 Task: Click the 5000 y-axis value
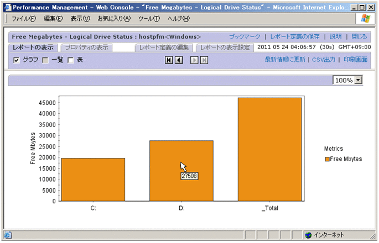pos(49,191)
